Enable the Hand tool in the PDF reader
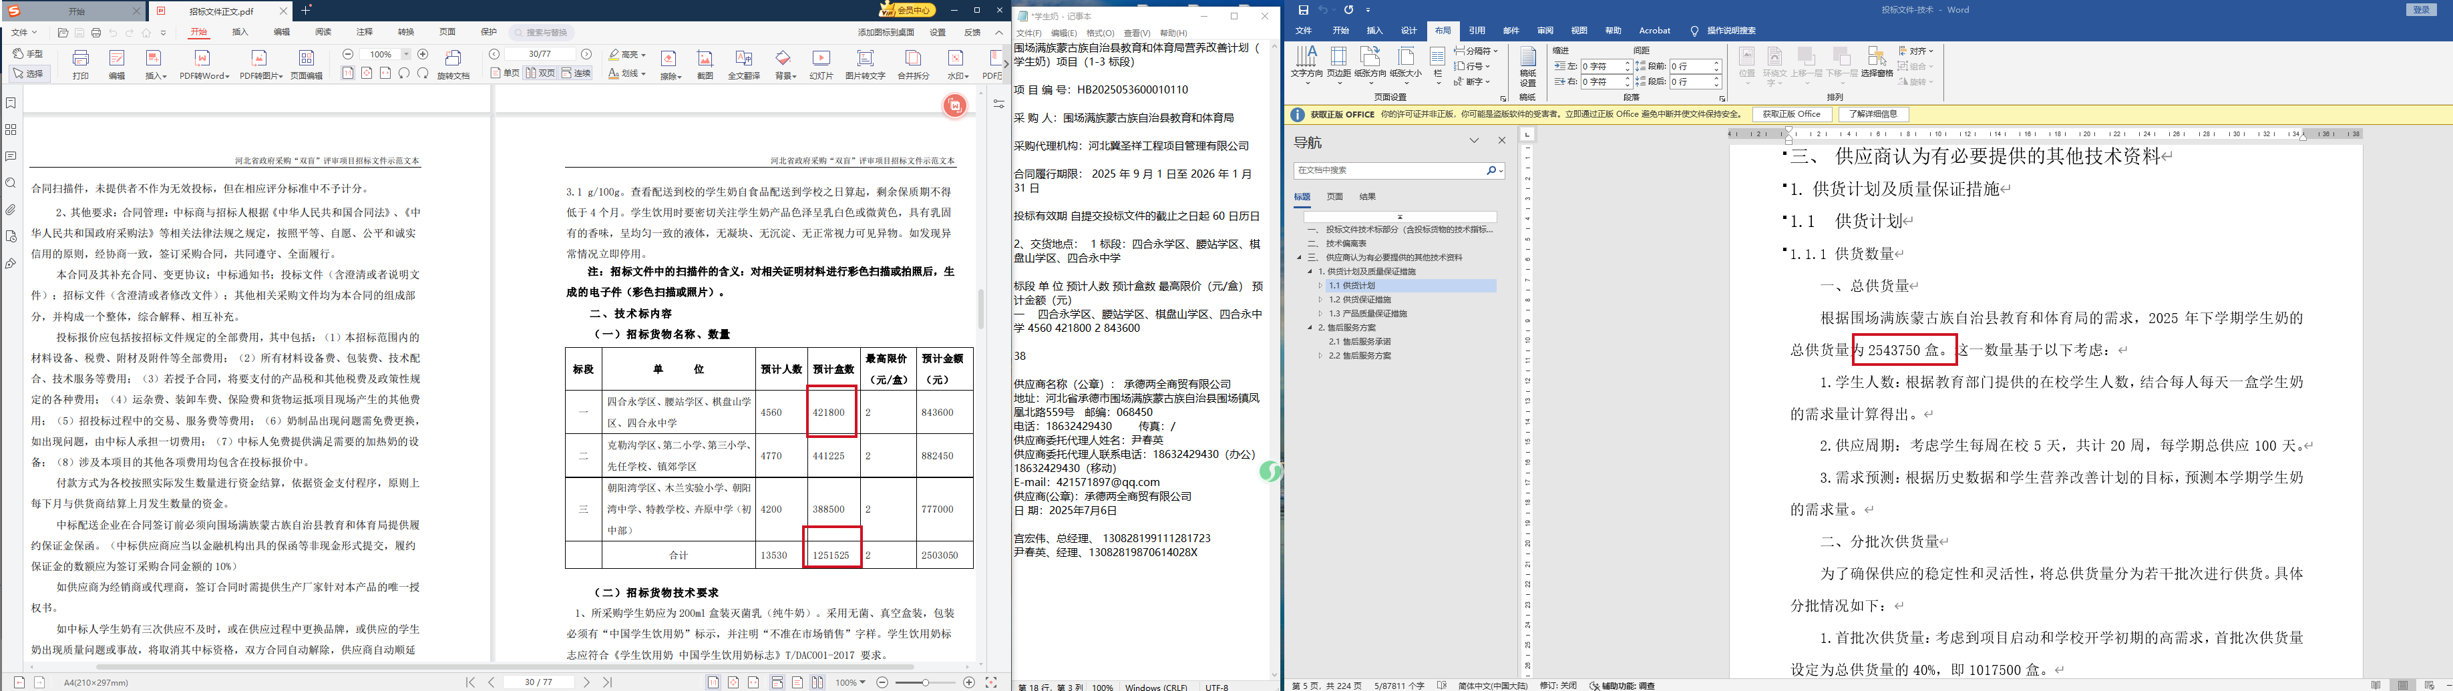Viewport: 2453px width, 691px height. point(29,54)
